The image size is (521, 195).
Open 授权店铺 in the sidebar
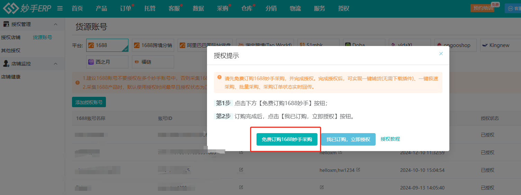(11, 37)
